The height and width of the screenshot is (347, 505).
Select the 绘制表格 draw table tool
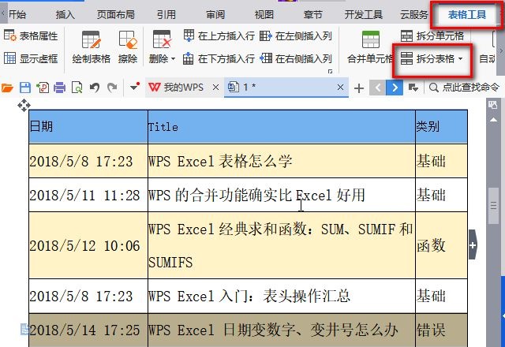92,47
